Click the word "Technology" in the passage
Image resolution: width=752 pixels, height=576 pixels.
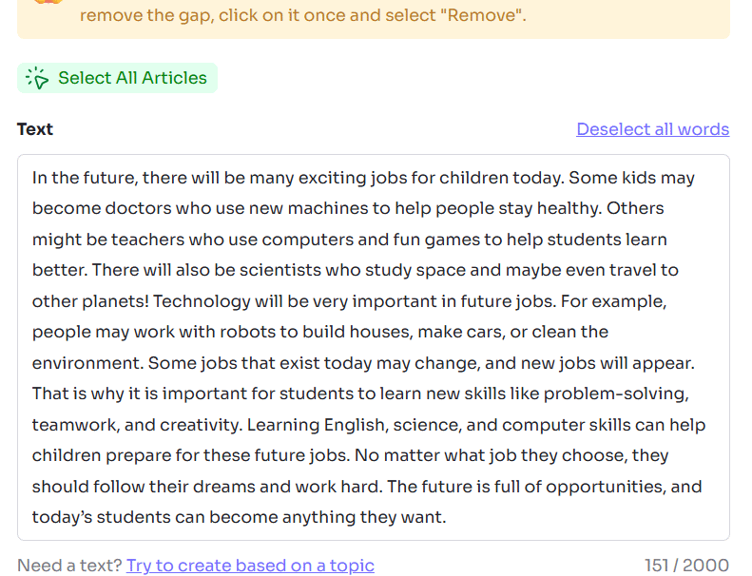click(x=198, y=301)
